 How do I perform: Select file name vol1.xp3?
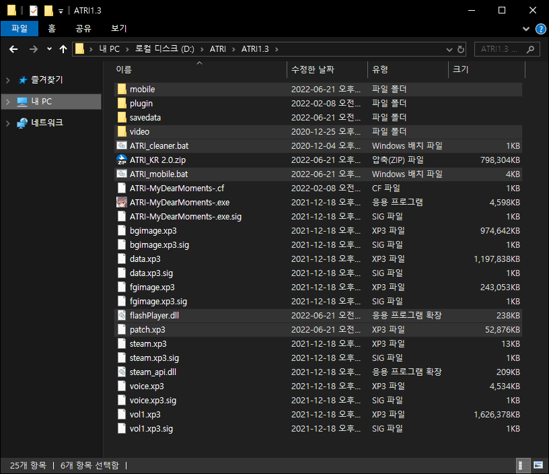pyautogui.click(x=145, y=415)
